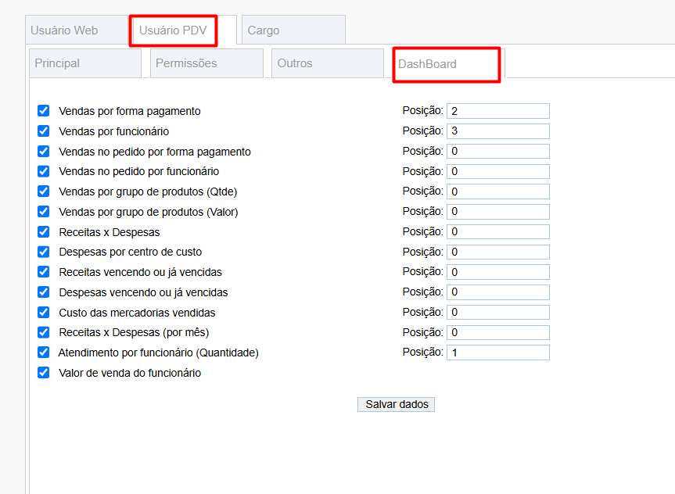Viewport: 675px width, 494px height.
Task: Open the Principal sub-tab
Action: coord(85,63)
